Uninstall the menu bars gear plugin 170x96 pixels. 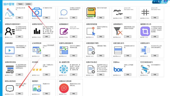click(x=19, y=75)
